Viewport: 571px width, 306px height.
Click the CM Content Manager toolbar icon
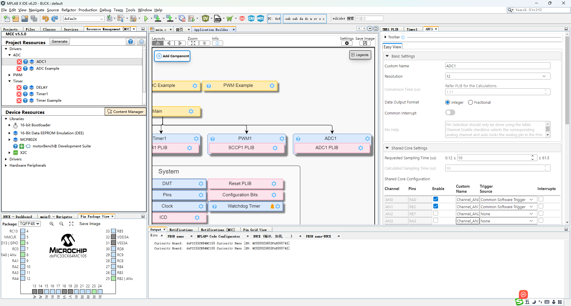[251, 19]
